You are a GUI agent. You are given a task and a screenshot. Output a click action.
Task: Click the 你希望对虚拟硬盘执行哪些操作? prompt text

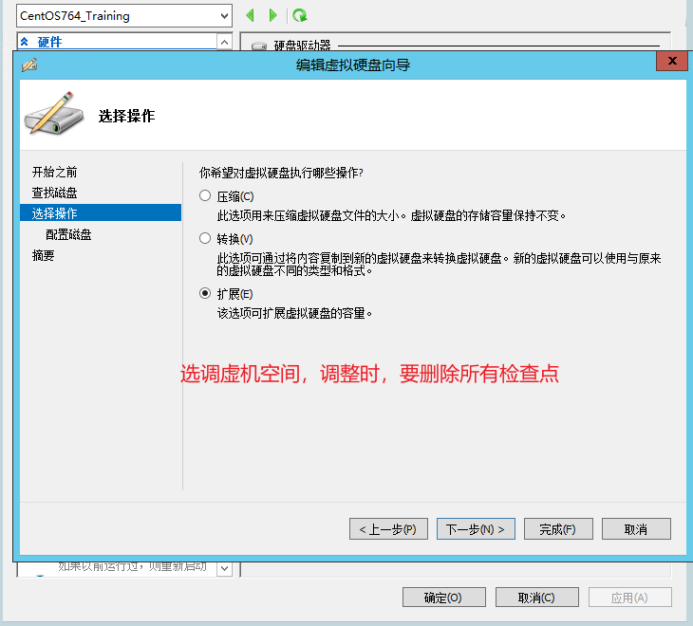281,173
